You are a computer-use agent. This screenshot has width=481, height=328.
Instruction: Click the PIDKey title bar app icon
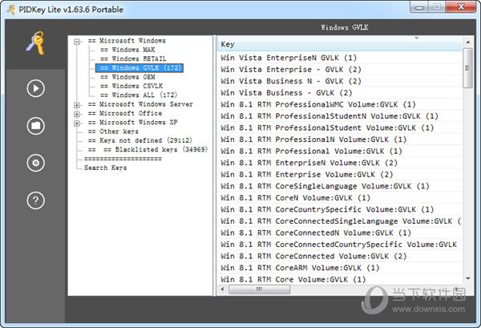[11, 10]
